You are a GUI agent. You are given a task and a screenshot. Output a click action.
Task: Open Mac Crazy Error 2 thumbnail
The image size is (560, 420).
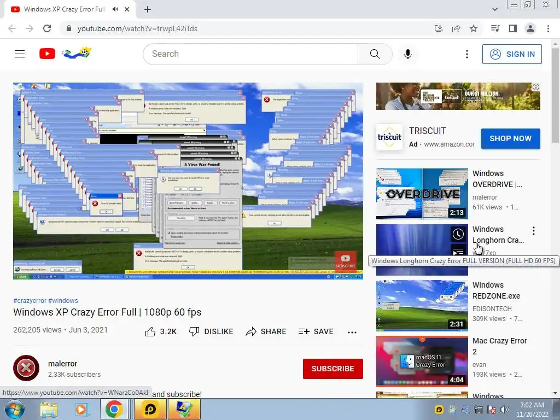click(422, 361)
